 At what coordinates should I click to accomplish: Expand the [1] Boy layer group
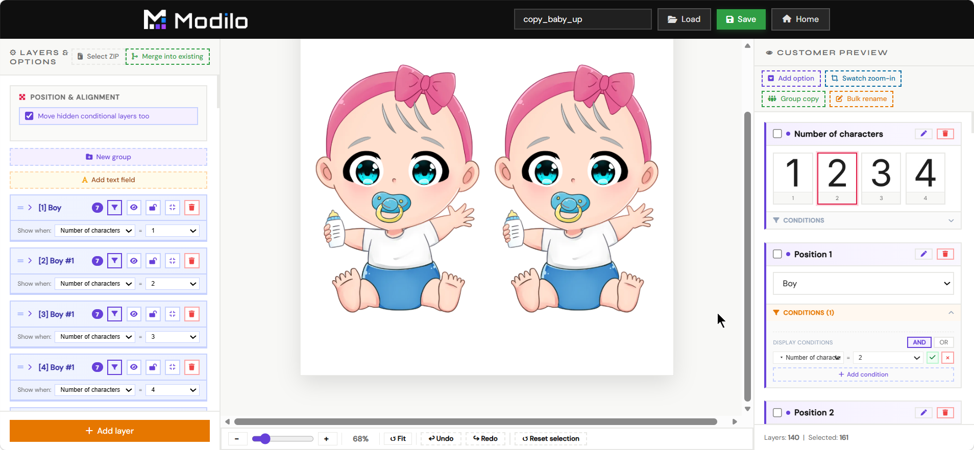(30, 208)
